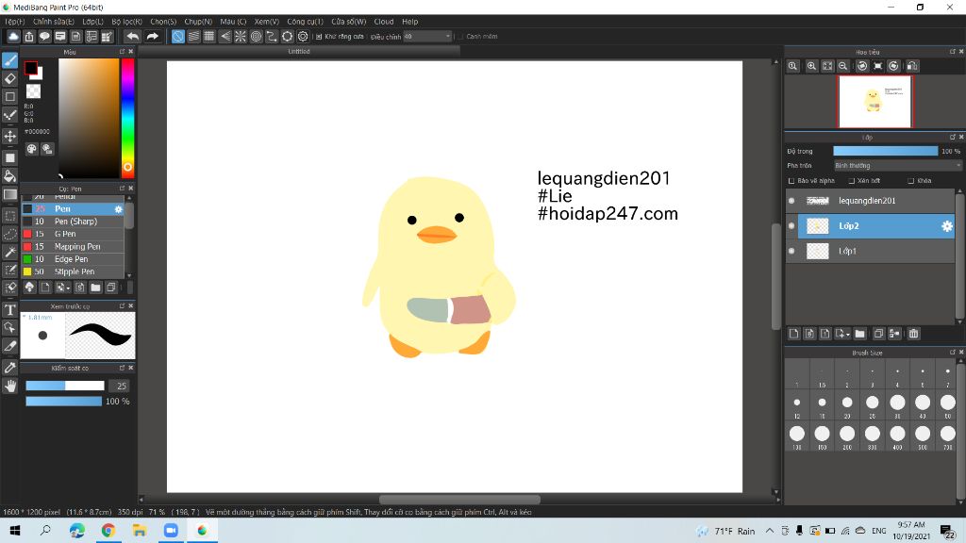966x543 pixels.
Task: Activate the Hand pan tool
Action: tap(10, 385)
